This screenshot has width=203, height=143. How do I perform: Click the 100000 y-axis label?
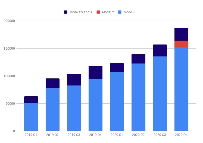(x=9, y=76)
